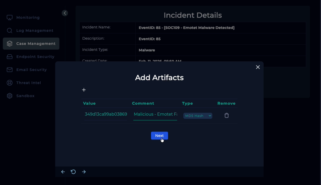This screenshot has height=185, width=321.
Task: Remove the artifact with trash icon
Action: pyautogui.click(x=226, y=115)
